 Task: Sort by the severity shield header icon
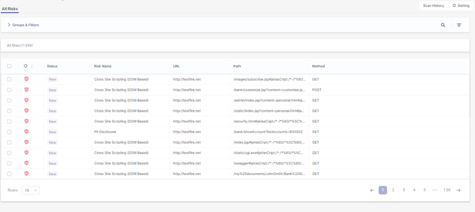tap(26, 66)
